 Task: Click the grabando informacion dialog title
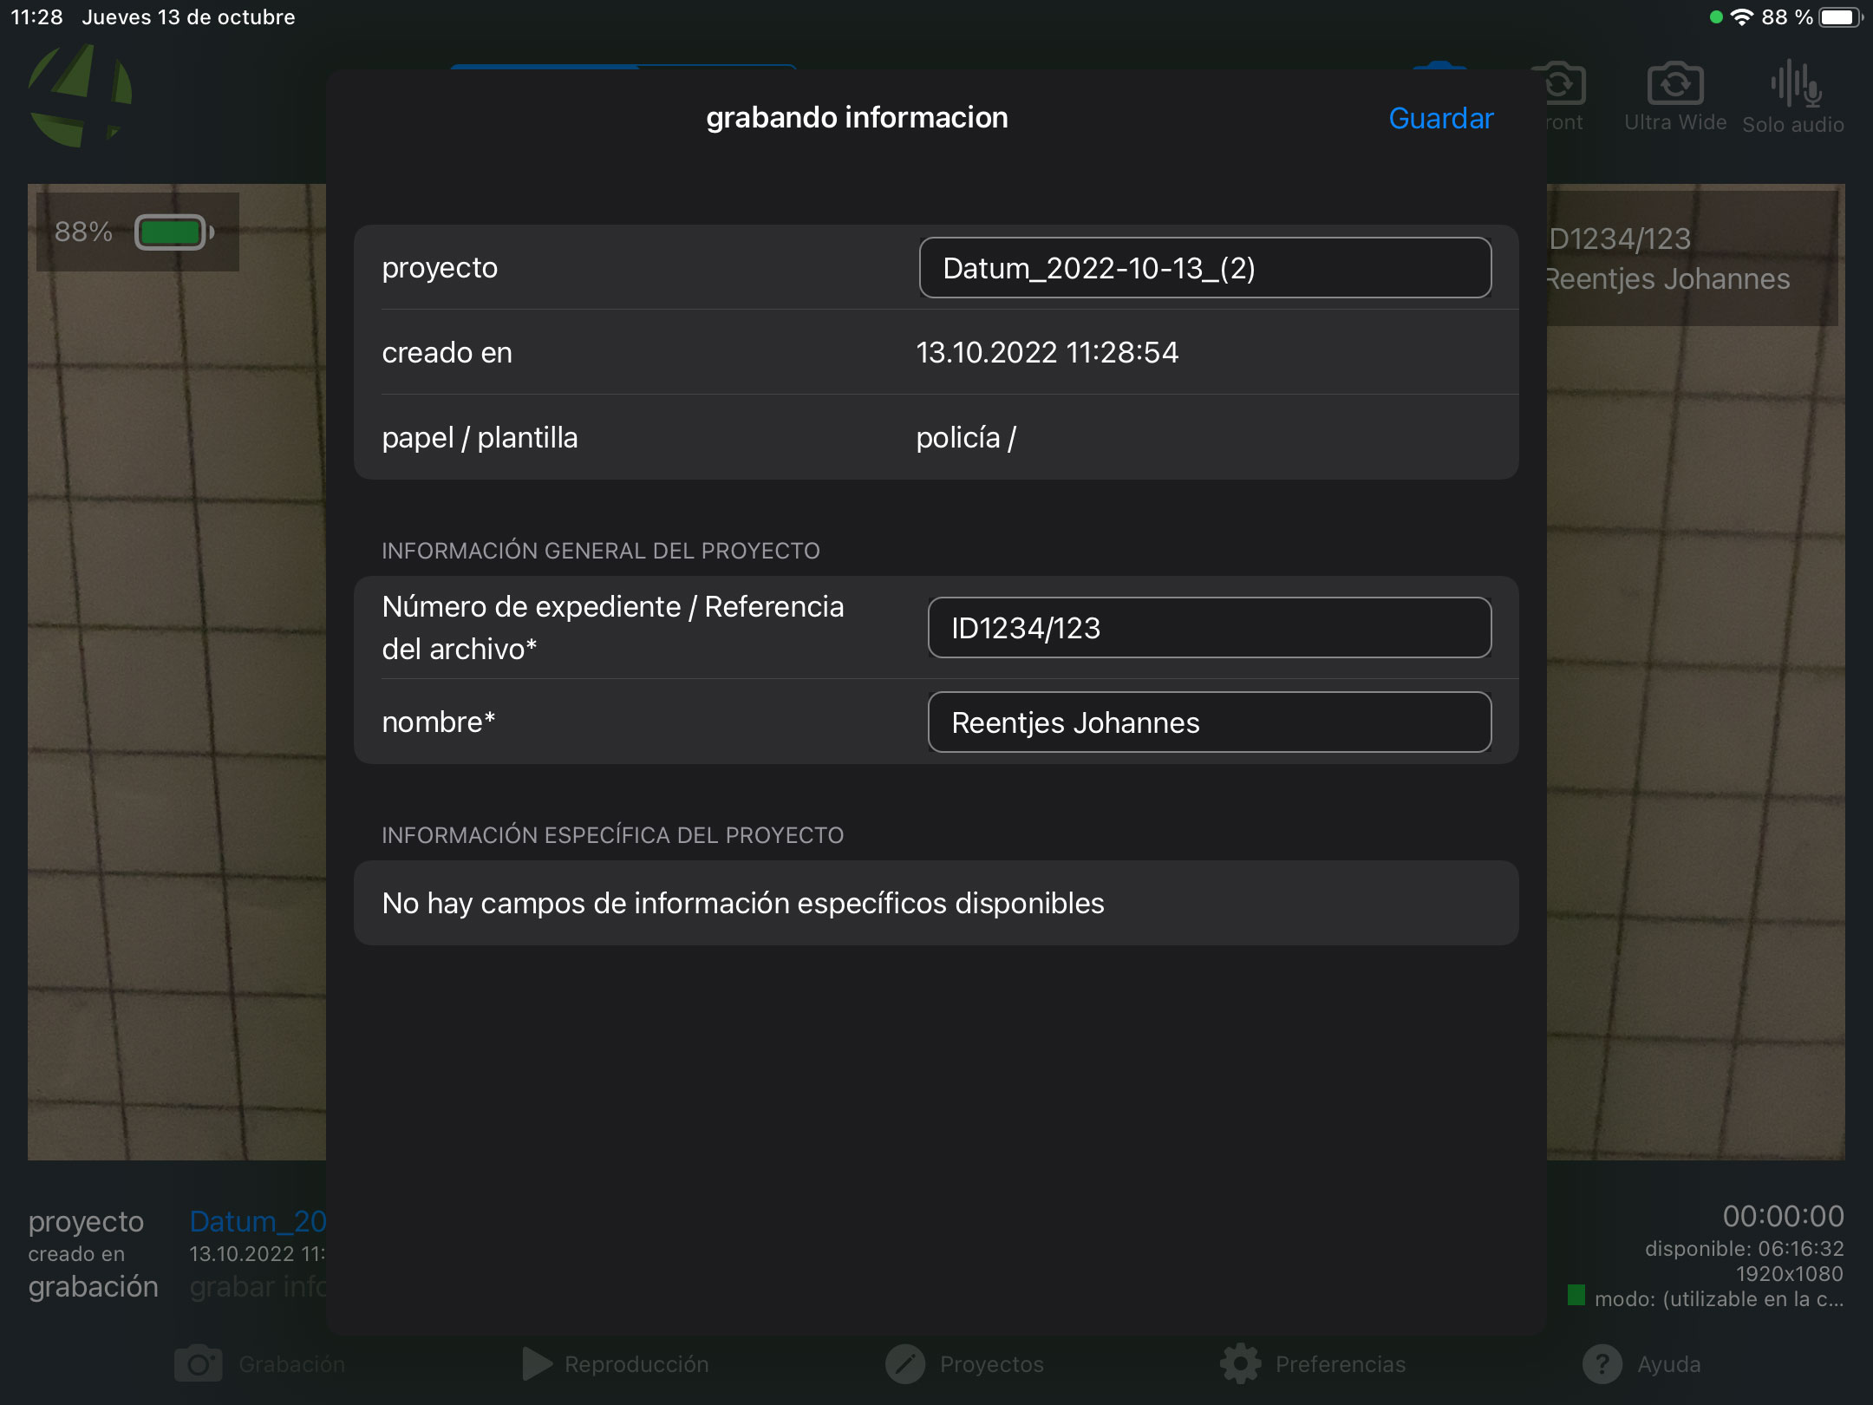coord(857,117)
